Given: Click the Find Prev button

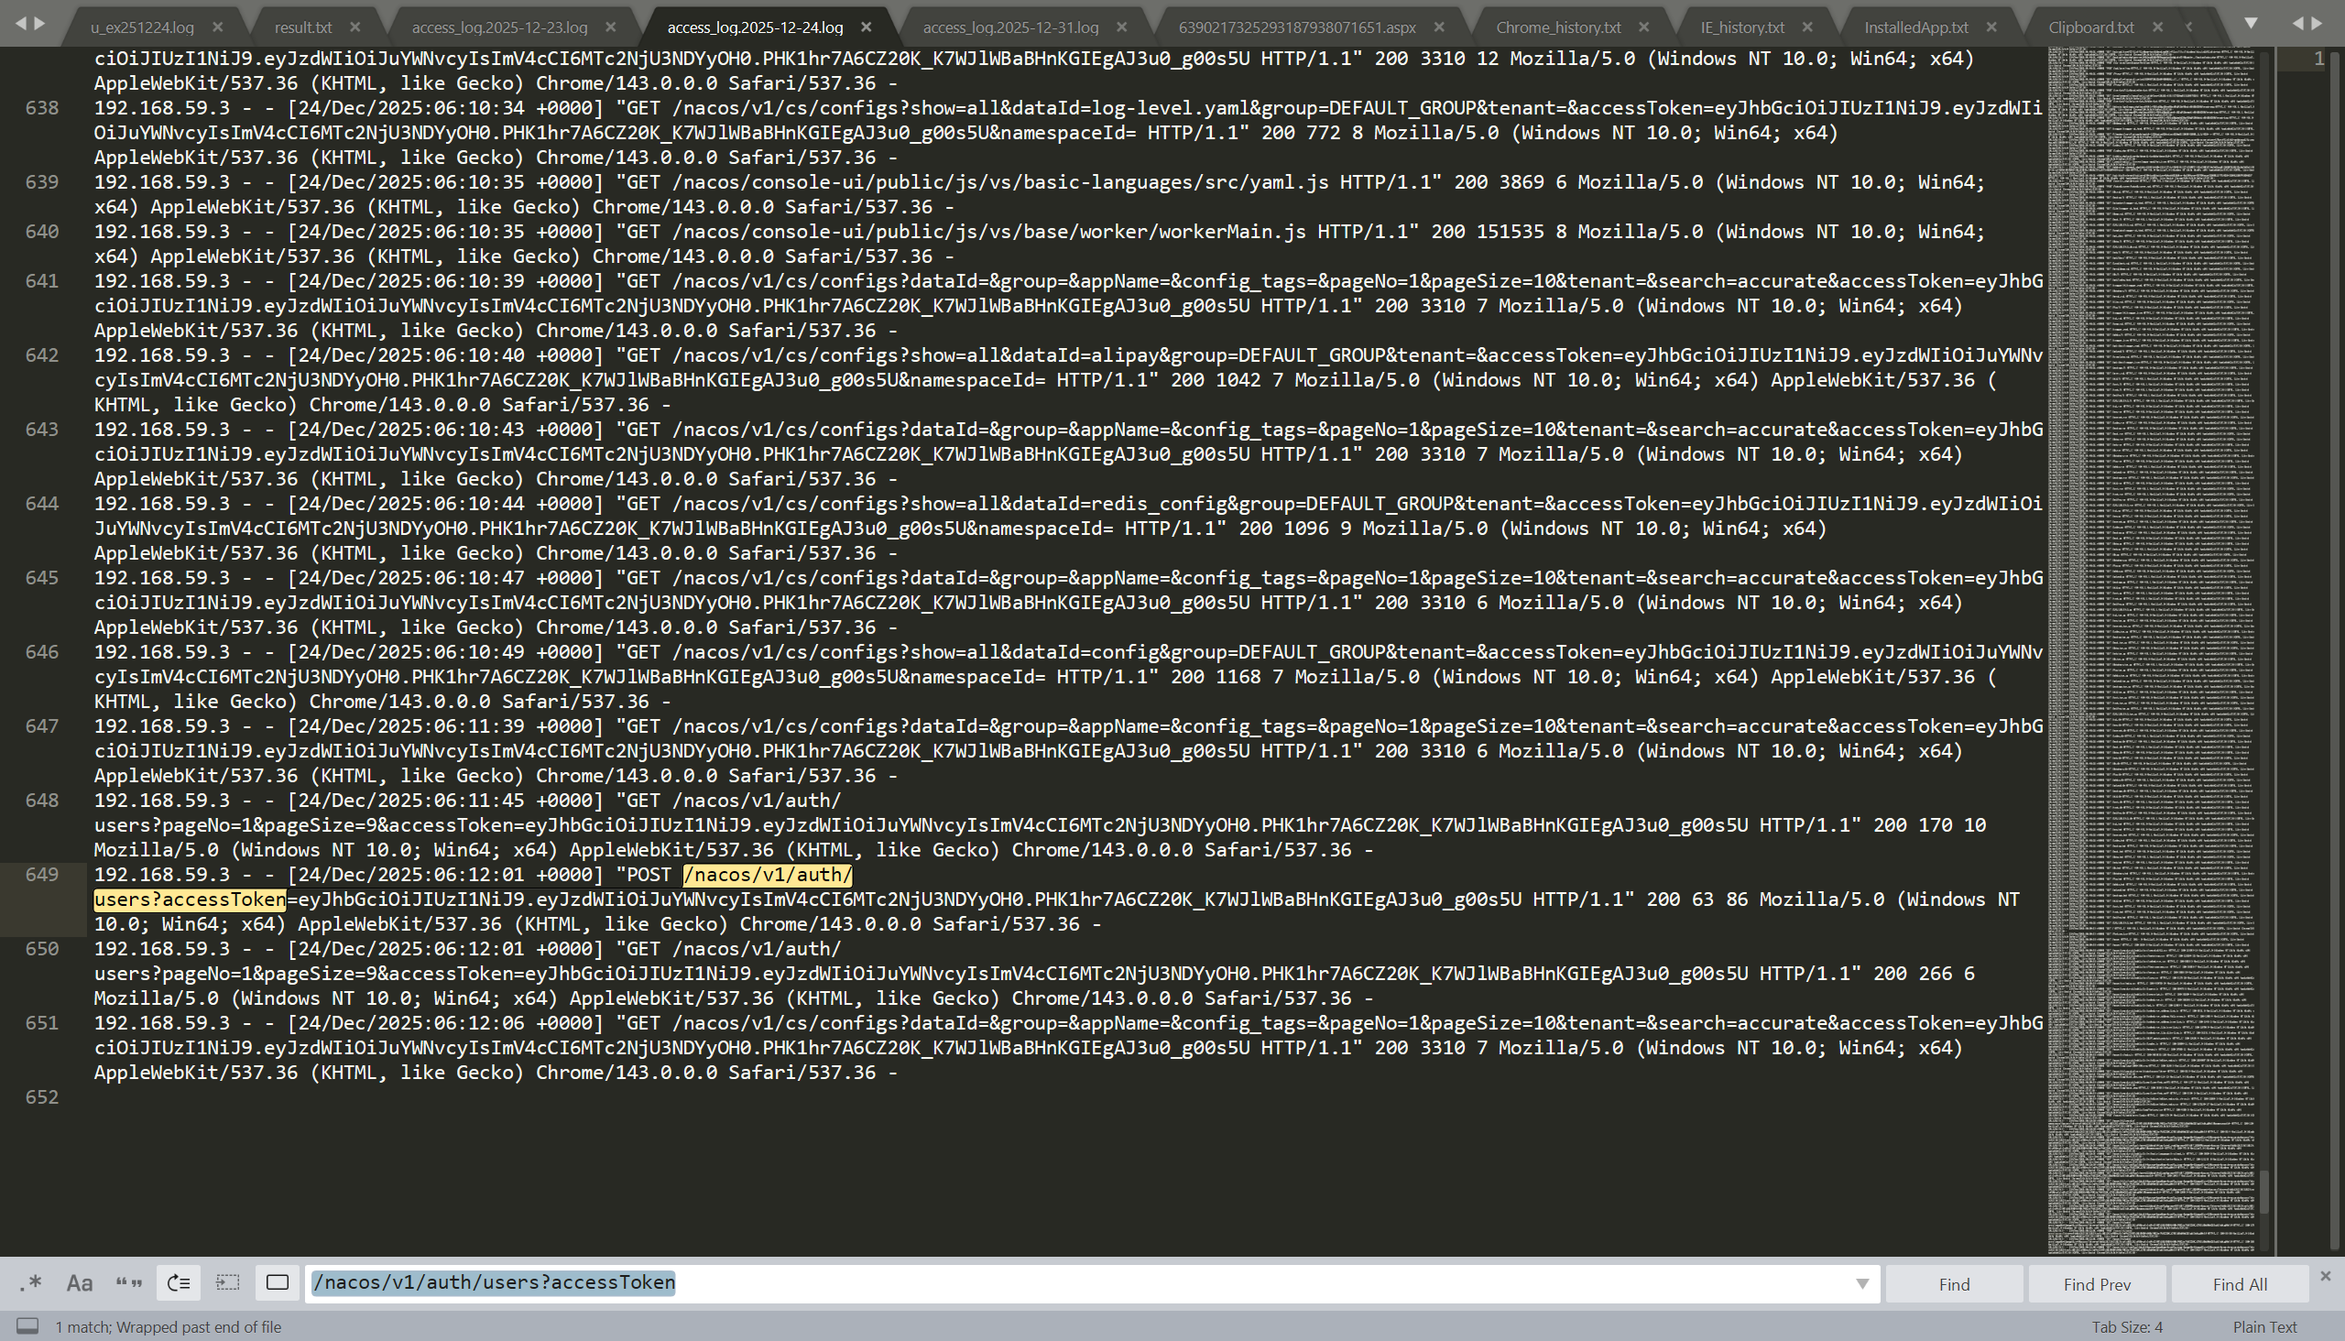Looking at the screenshot, I should pos(2097,1284).
